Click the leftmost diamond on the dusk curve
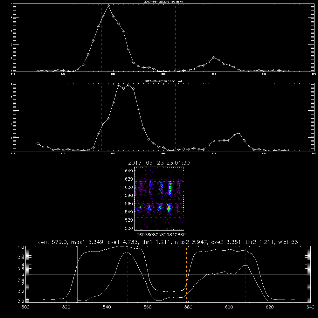Screen dimensions: 318x318 click(x=38, y=143)
